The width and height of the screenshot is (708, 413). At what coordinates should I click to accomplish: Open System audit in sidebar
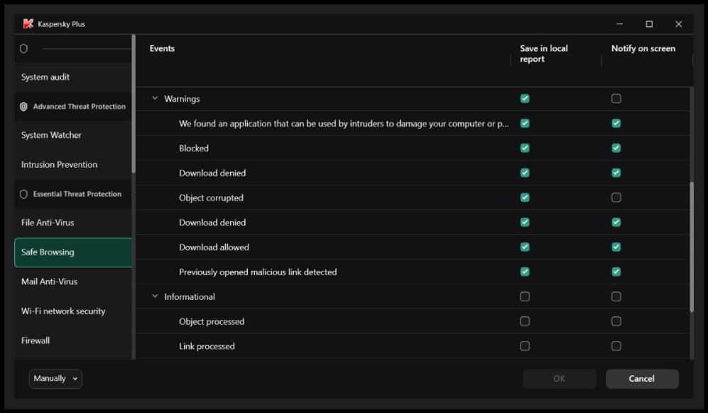tap(73, 77)
